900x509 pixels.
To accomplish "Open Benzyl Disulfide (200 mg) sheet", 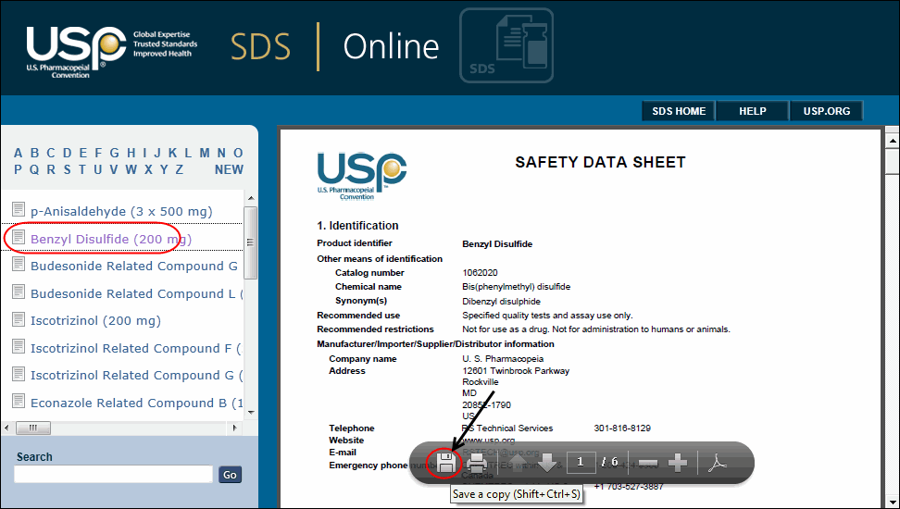I will tap(111, 239).
